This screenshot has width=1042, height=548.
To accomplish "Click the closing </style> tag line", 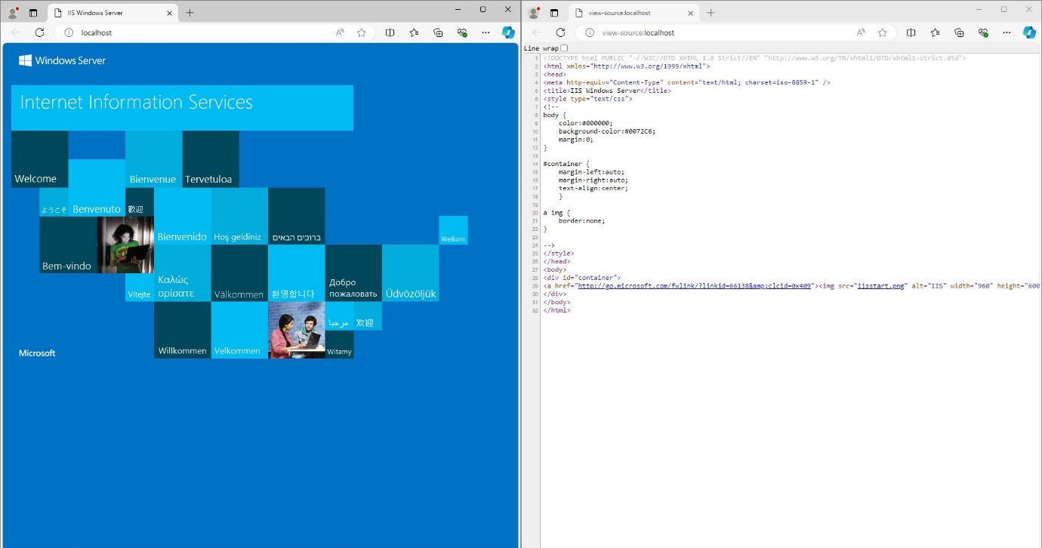I will [x=559, y=254].
